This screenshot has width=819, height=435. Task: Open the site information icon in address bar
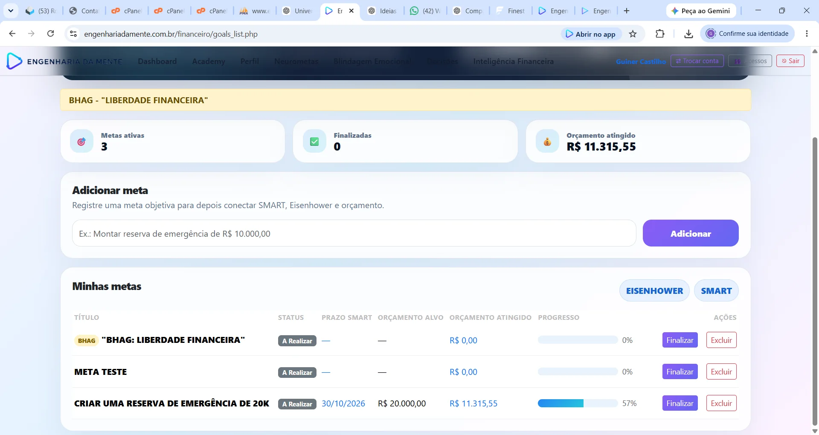click(x=73, y=34)
